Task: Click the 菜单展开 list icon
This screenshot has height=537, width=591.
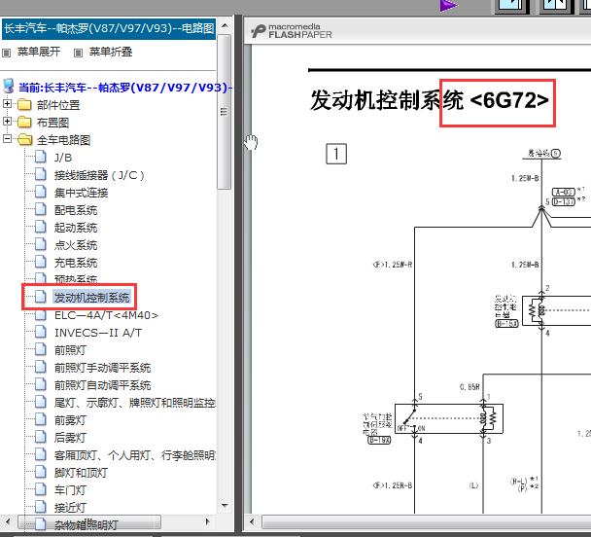Action: pyautogui.click(x=7, y=53)
